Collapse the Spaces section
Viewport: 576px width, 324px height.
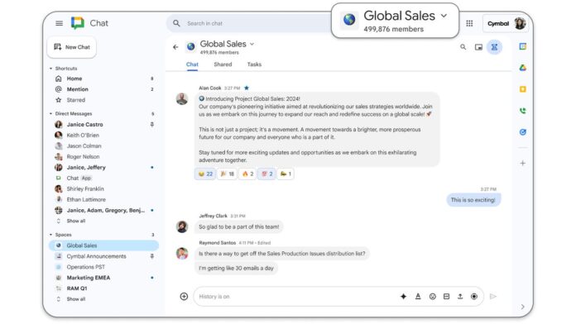(x=50, y=235)
